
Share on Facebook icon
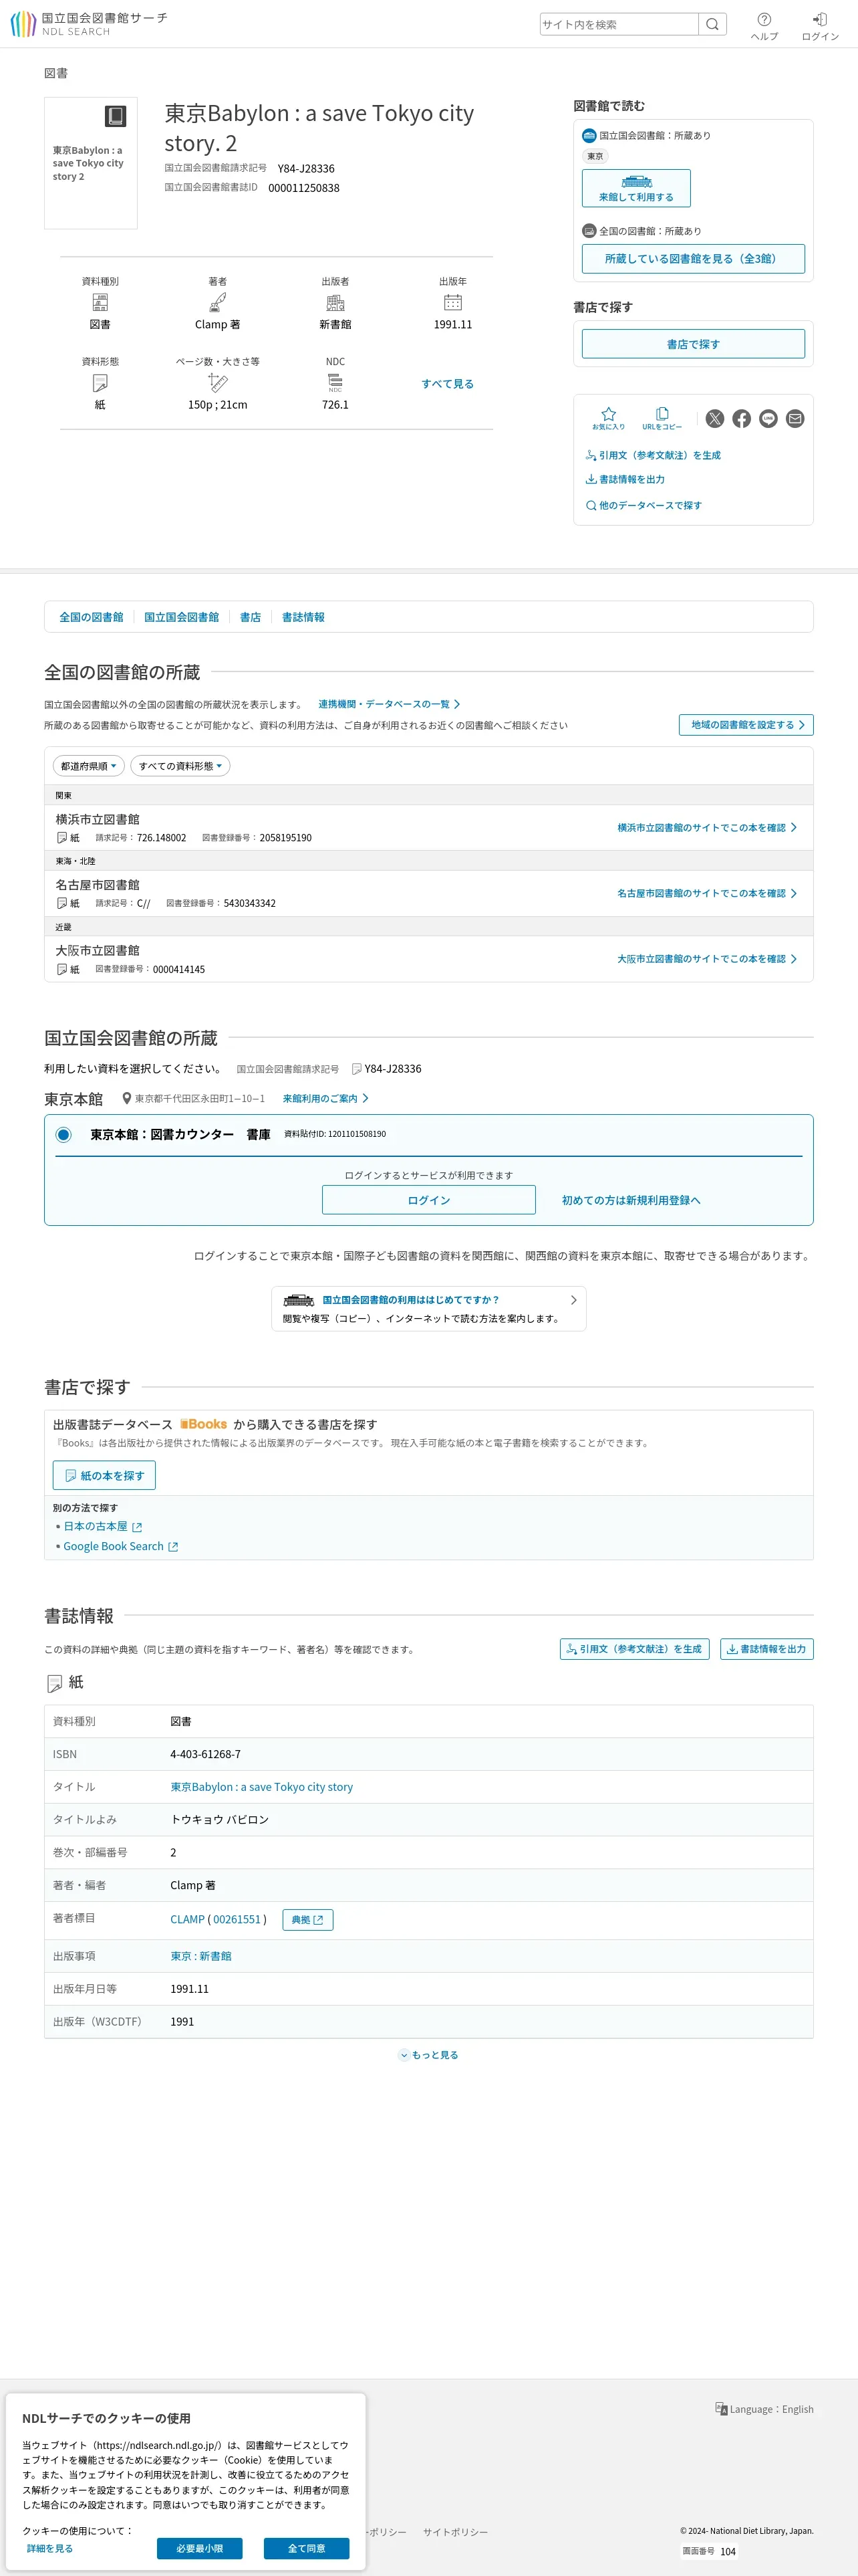tap(741, 419)
